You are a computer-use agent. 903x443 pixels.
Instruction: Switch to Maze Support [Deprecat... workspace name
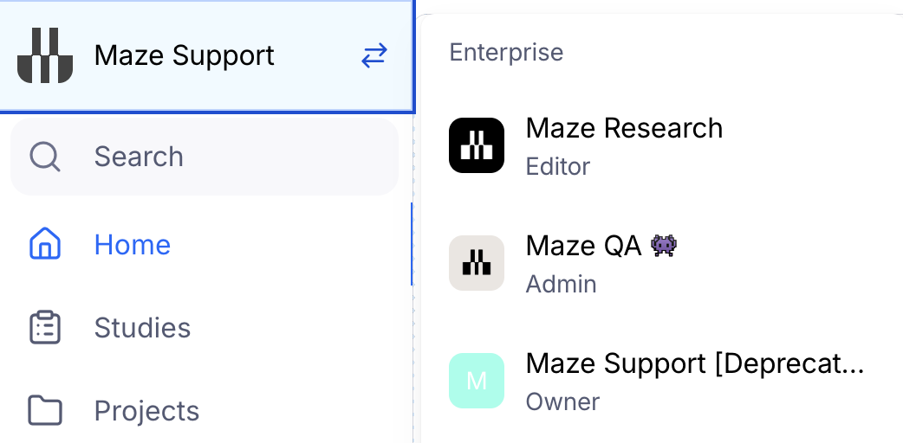click(695, 364)
